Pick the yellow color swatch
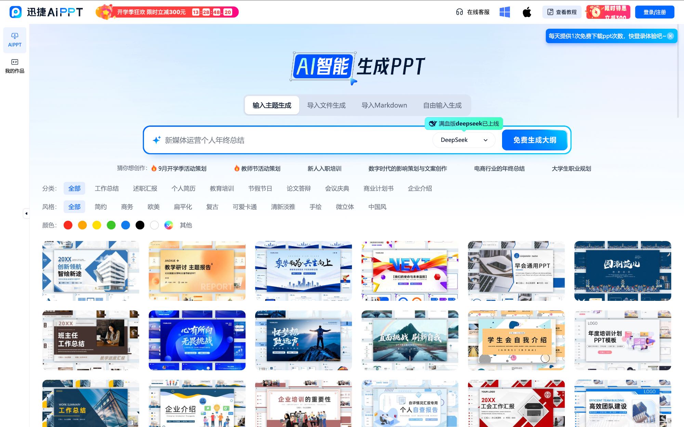 [97, 225]
